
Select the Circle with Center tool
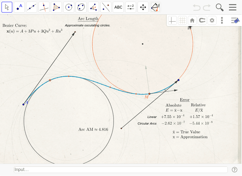tap(69, 7)
